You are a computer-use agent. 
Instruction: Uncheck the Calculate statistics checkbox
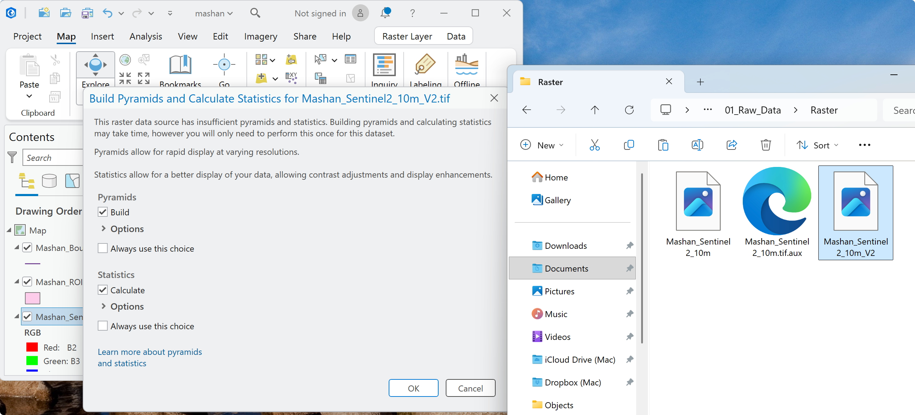point(103,290)
